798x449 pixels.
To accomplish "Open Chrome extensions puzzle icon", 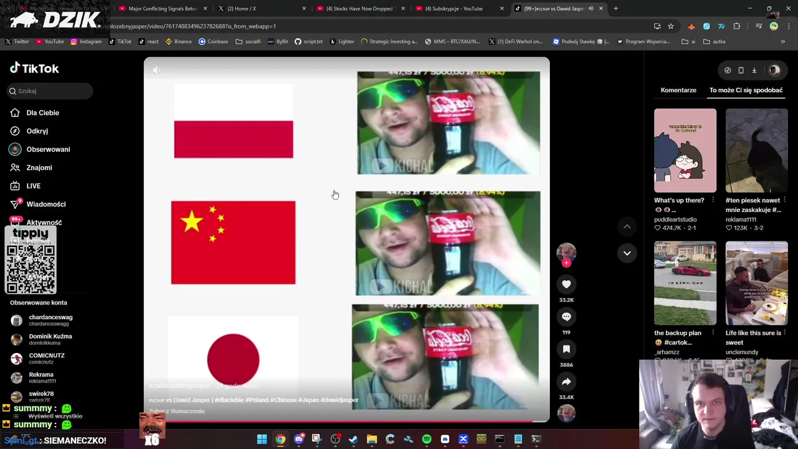I will (x=737, y=26).
